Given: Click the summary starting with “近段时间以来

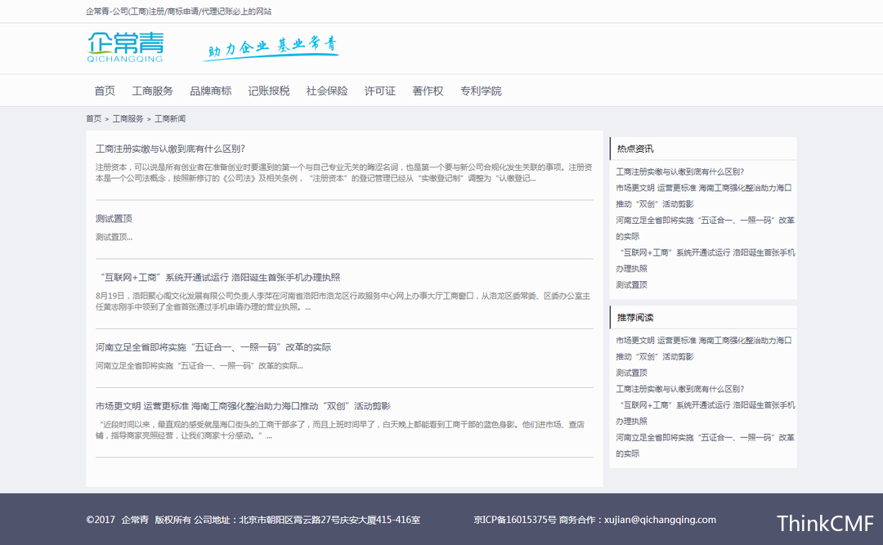Looking at the screenshot, I should pyautogui.click(x=340, y=430).
